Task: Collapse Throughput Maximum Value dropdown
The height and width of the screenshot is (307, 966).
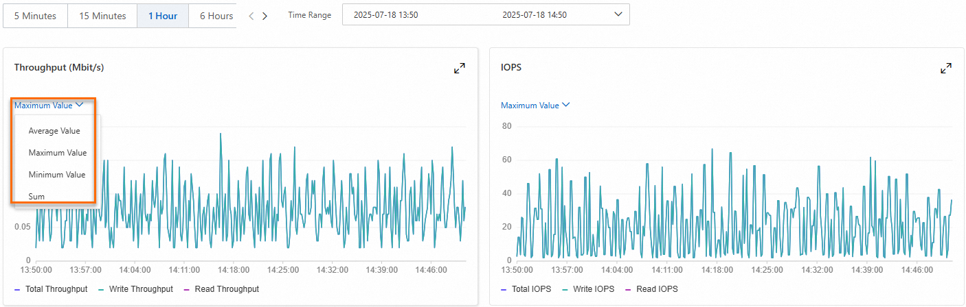Action: pyautogui.click(x=49, y=106)
